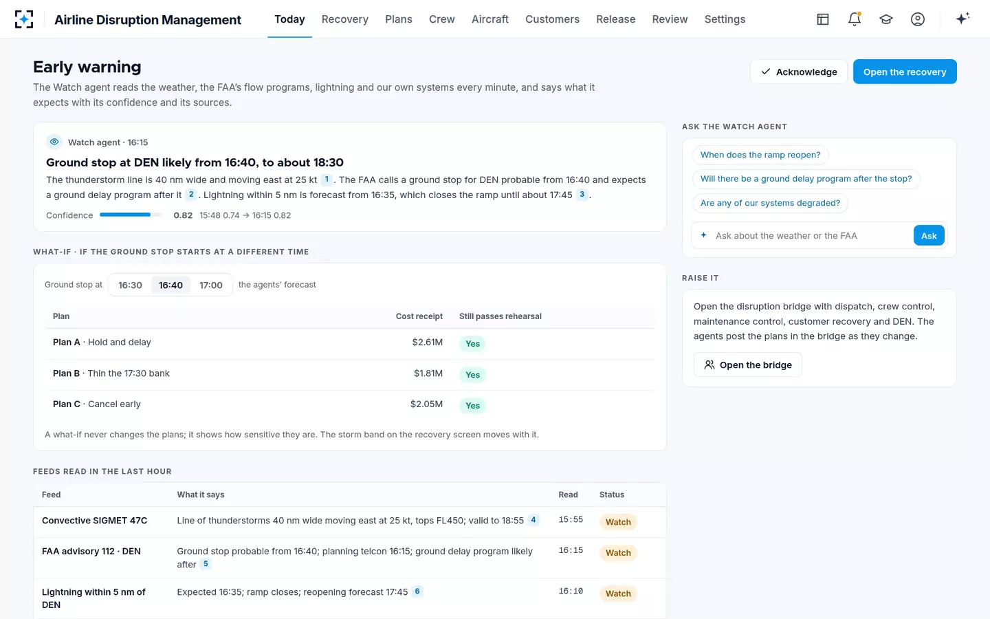Ask 'When does the ramp reopen?'

[760, 155]
